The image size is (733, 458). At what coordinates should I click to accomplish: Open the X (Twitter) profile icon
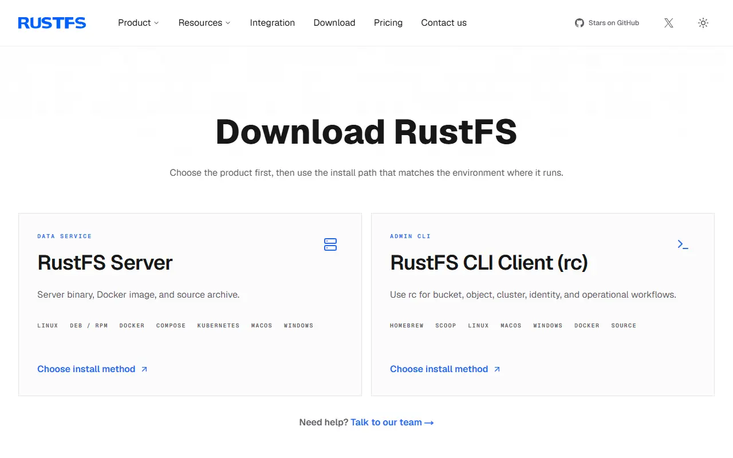[x=669, y=23]
